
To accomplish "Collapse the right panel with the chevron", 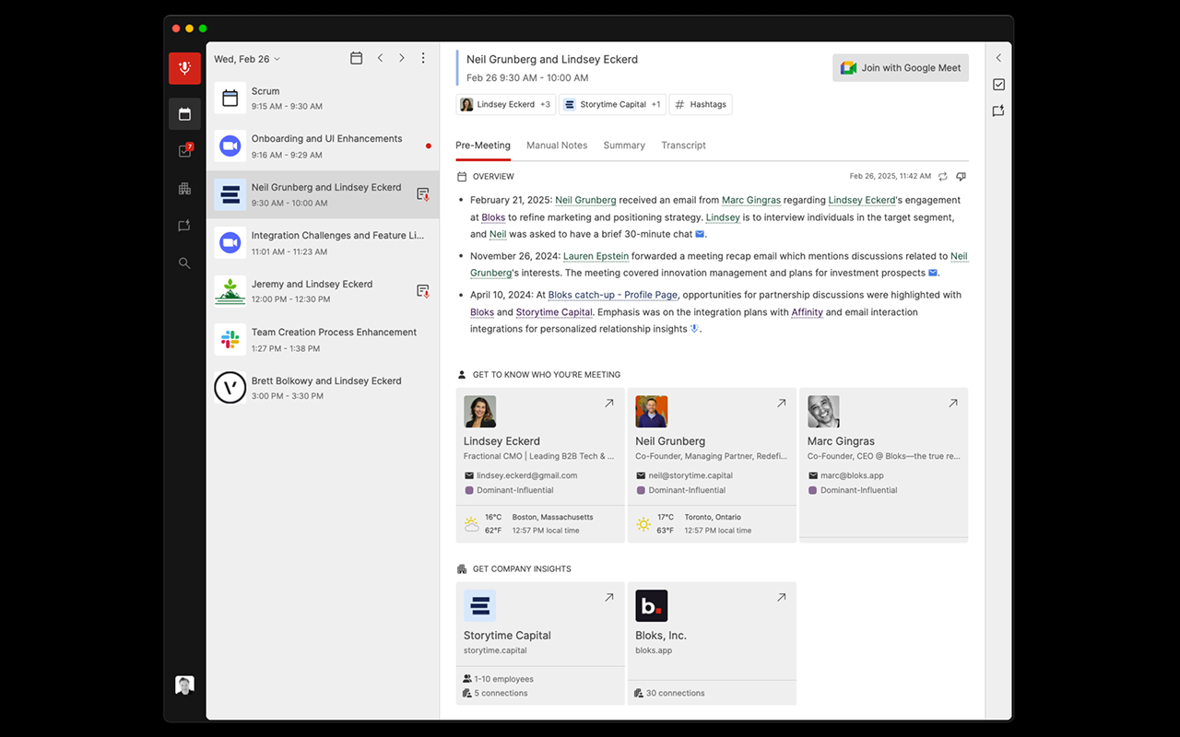I will pyautogui.click(x=997, y=57).
